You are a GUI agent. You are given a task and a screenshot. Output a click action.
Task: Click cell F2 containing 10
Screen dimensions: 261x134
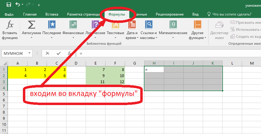[115, 76]
